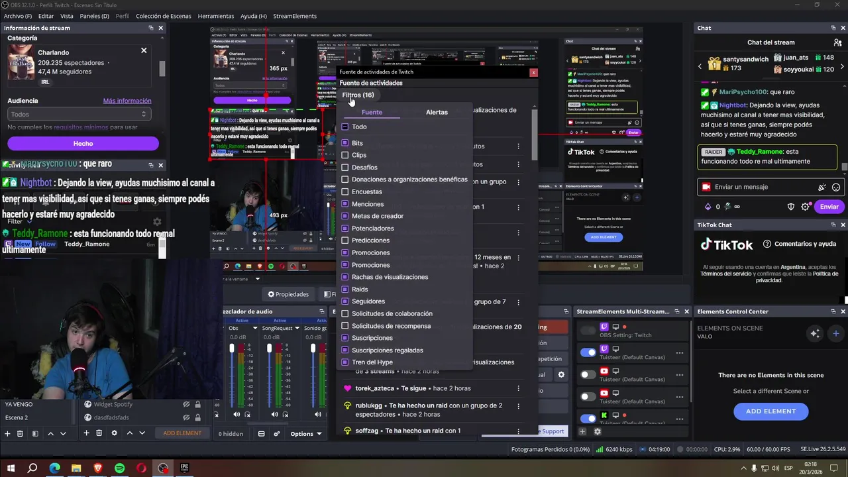Open more options for torek_azteca activity
The height and width of the screenshot is (477, 848).
(518, 388)
